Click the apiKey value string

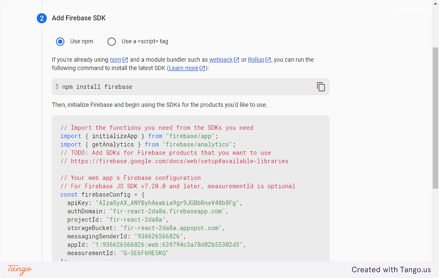[167, 203]
